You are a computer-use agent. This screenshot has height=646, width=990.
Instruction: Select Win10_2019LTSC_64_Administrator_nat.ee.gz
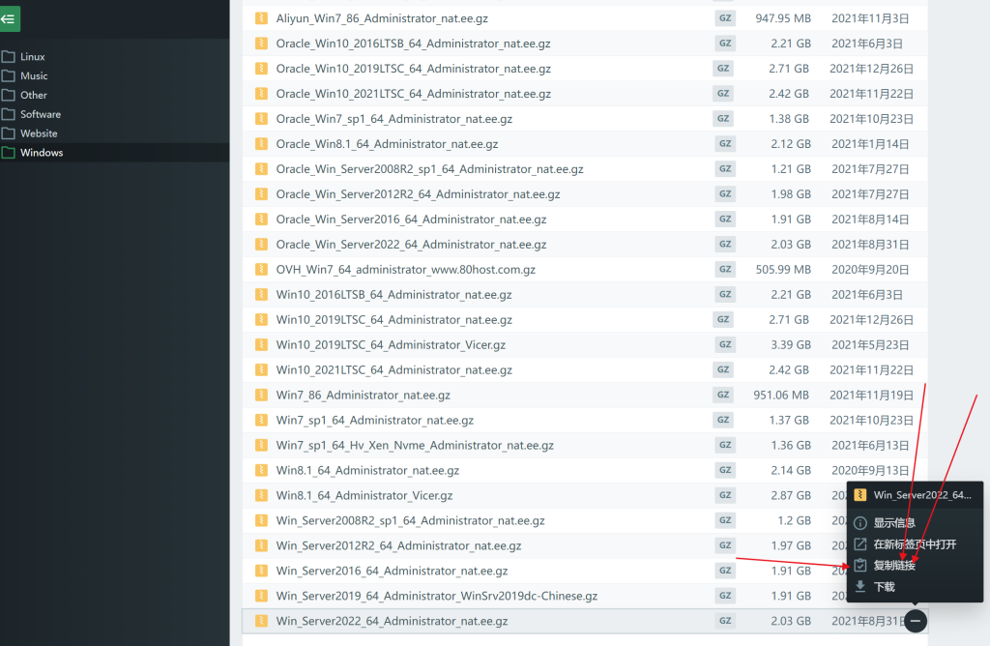pyautogui.click(x=394, y=319)
